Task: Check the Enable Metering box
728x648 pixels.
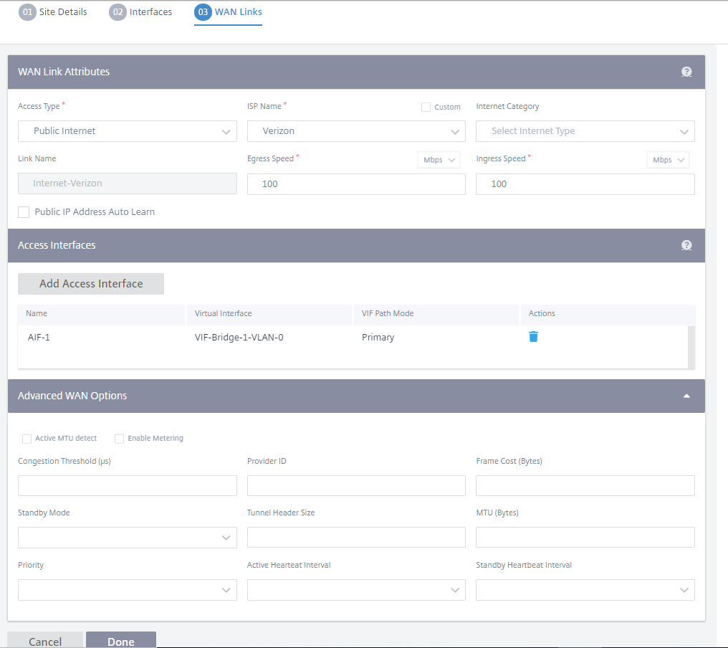Action: click(120, 439)
